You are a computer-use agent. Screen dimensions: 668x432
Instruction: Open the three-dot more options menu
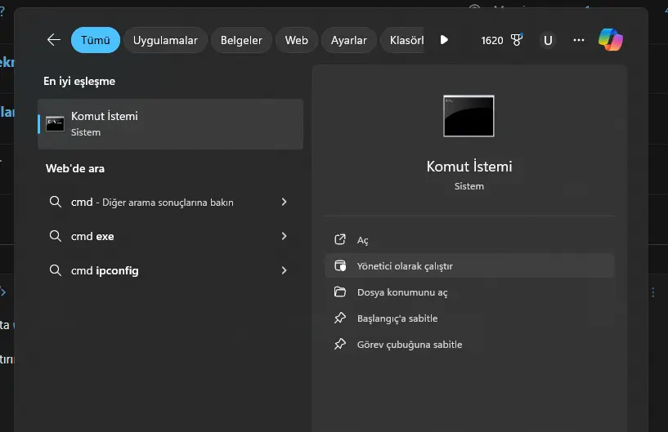click(579, 40)
